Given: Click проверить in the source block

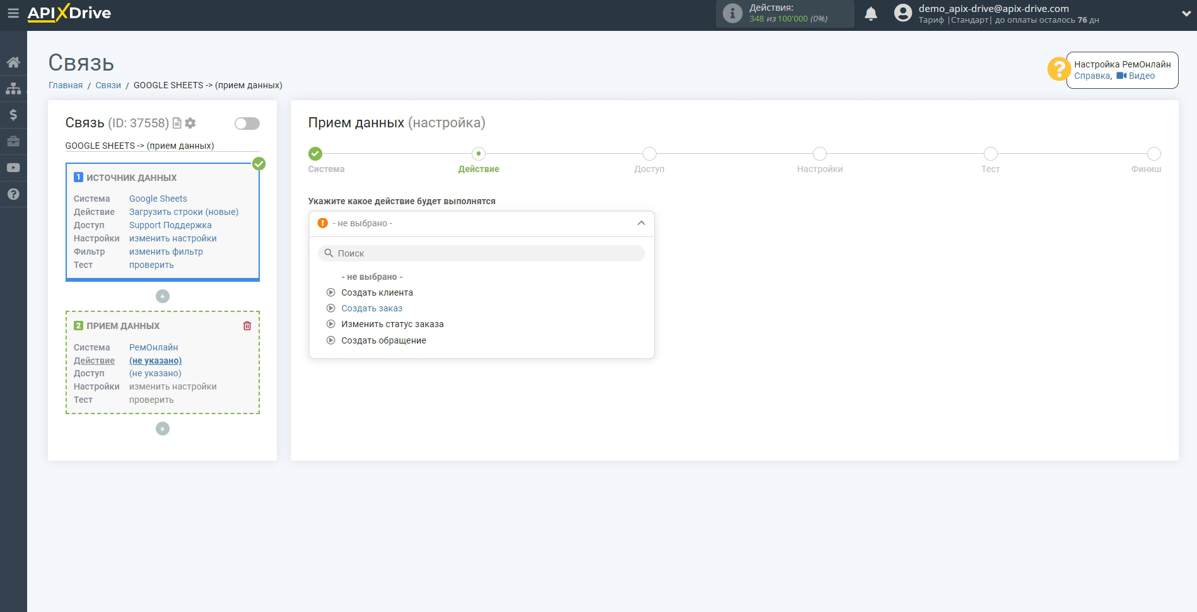Looking at the screenshot, I should pos(151,265).
